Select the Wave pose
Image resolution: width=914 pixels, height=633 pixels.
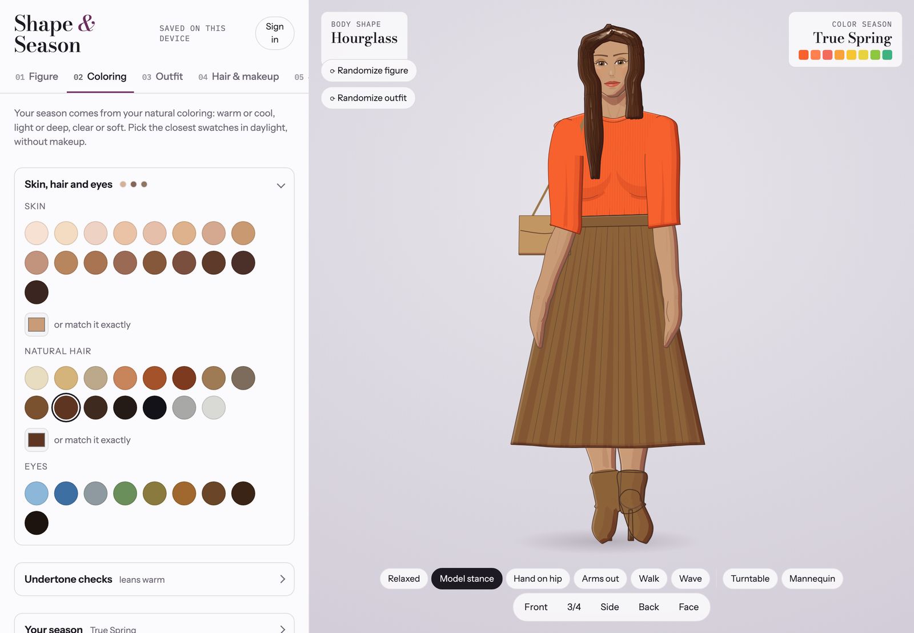click(x=691, y=579)
